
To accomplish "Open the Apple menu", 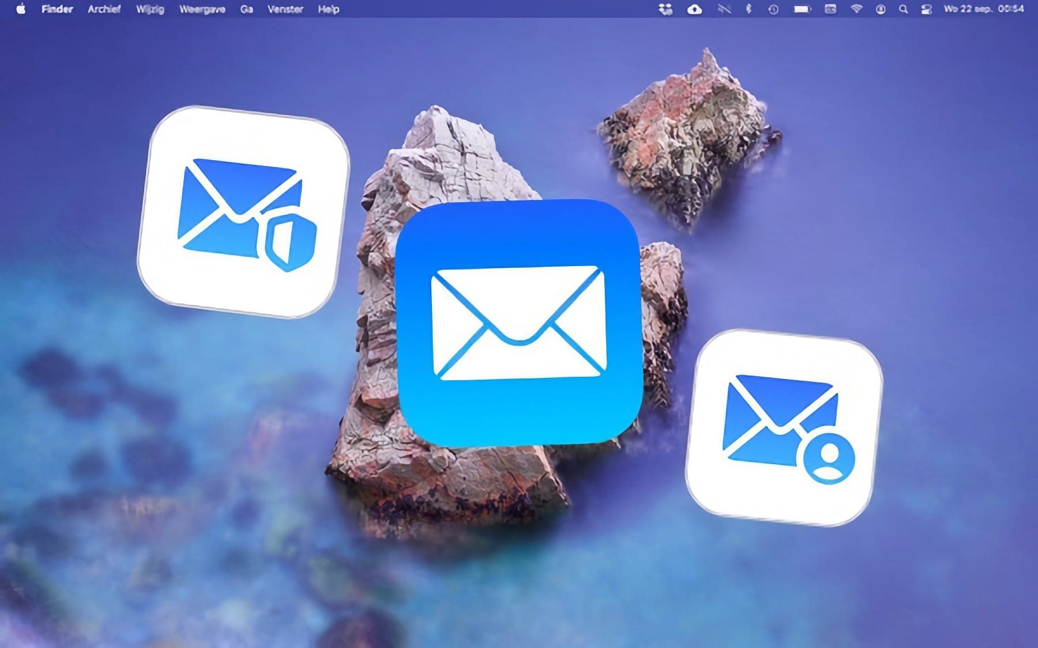I will point(21,9).
